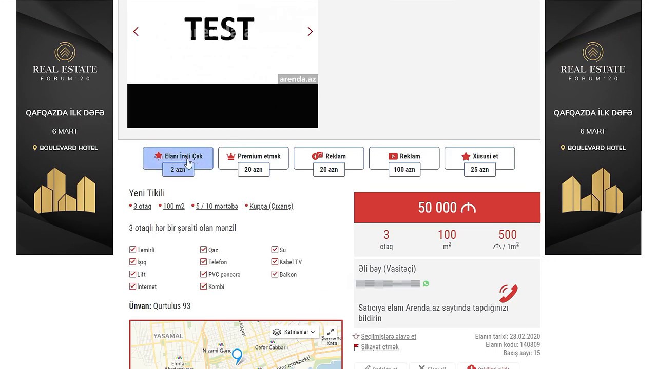This screenshot has width=657, height=369.
Task: Go to the next listing photo
Action: 310,32
